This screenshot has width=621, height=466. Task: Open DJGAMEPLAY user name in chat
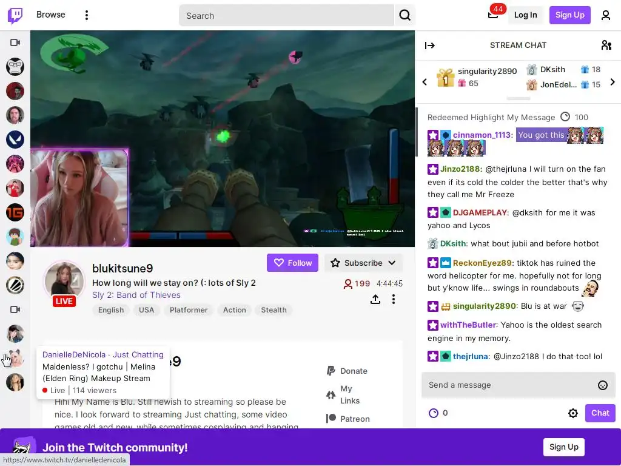(480, 213)
